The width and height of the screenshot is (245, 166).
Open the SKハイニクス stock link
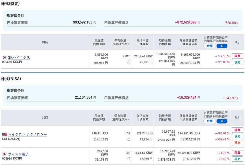[x=19, y=57]
